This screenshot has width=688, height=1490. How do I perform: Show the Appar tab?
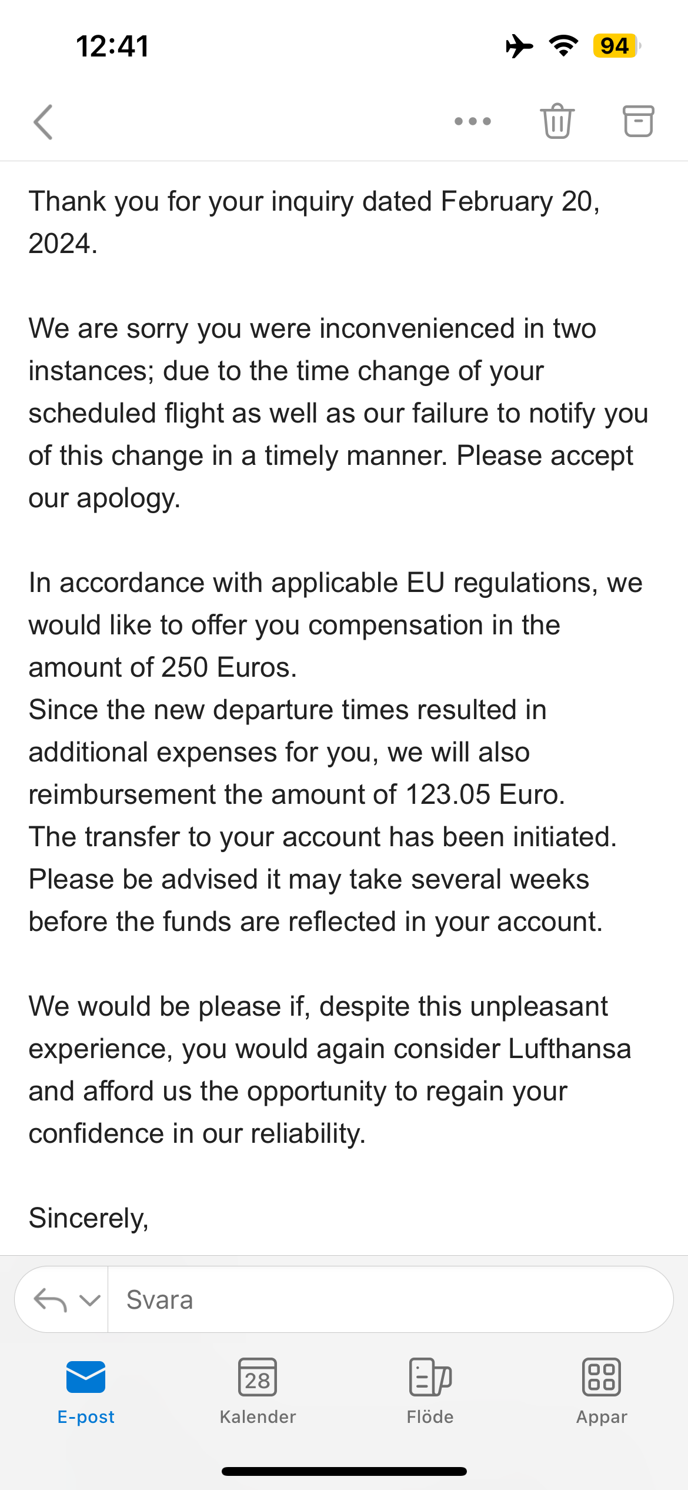tap(602, 1391)
